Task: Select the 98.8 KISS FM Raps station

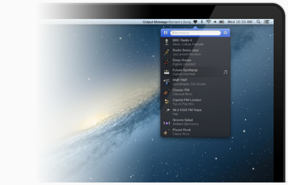Action: click(195, 112)
